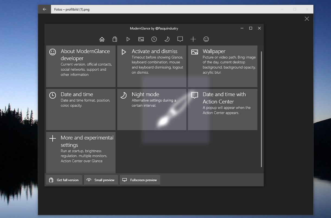Screen dimensions: 331x218
Task: Open the plus icon in top navigation
Action: tap(193, 39)
